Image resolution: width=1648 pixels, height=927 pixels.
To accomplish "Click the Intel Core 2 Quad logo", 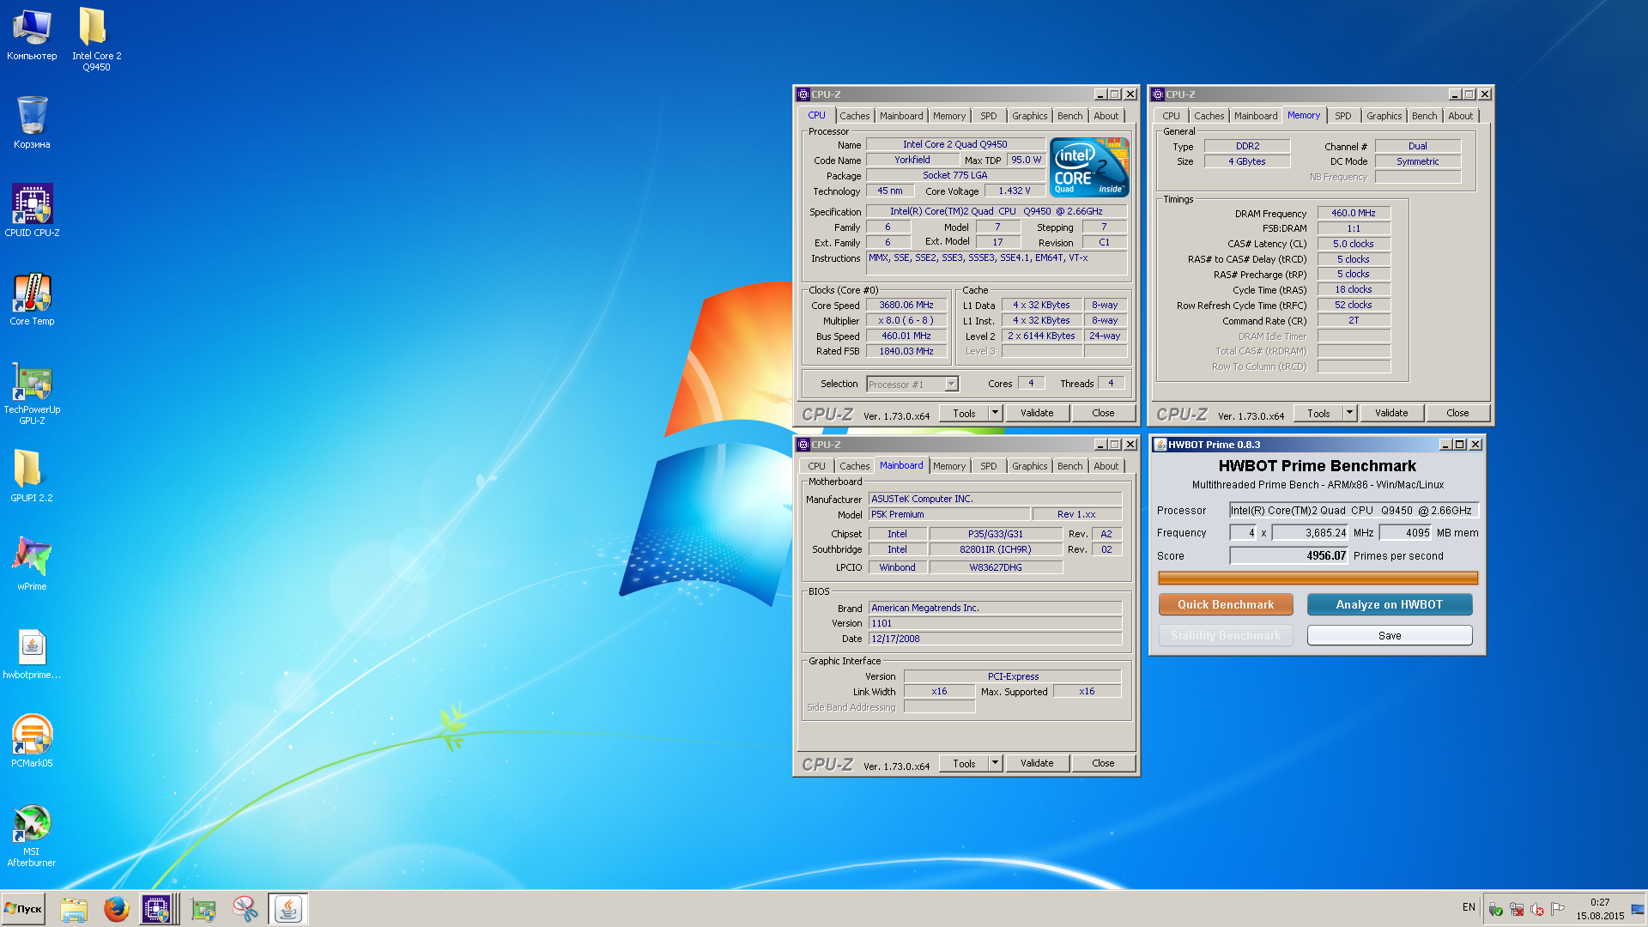I will click(1089, 167).
